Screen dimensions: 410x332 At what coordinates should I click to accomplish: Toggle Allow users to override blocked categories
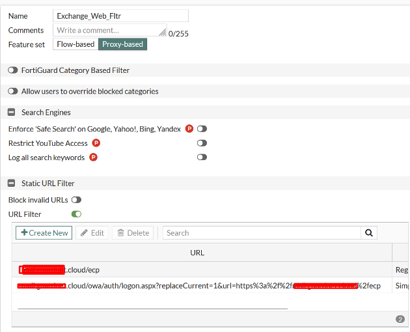[x=12, y=91]
